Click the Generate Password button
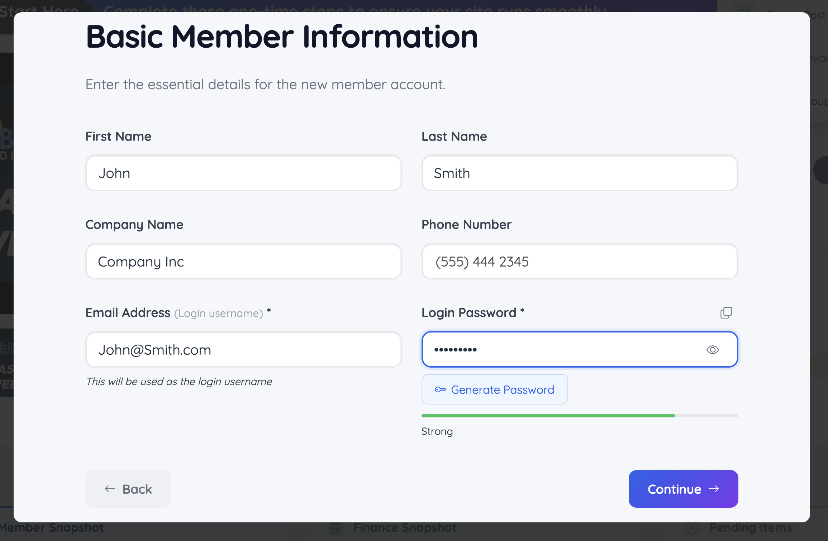The image size is (828, 541). 494,389
